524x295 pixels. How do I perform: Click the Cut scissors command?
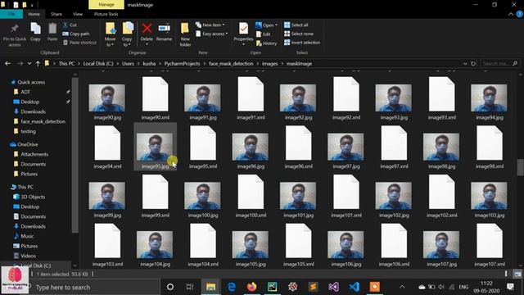(x=70, y=25)
